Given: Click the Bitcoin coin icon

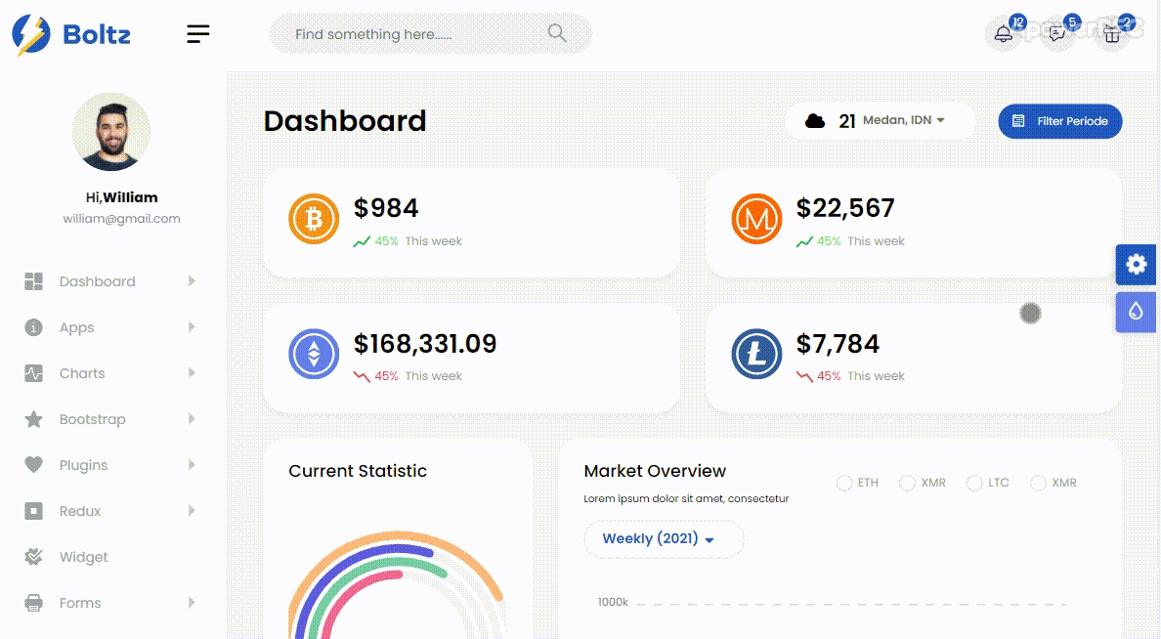Looking at the screenshot, I should 314,219.
